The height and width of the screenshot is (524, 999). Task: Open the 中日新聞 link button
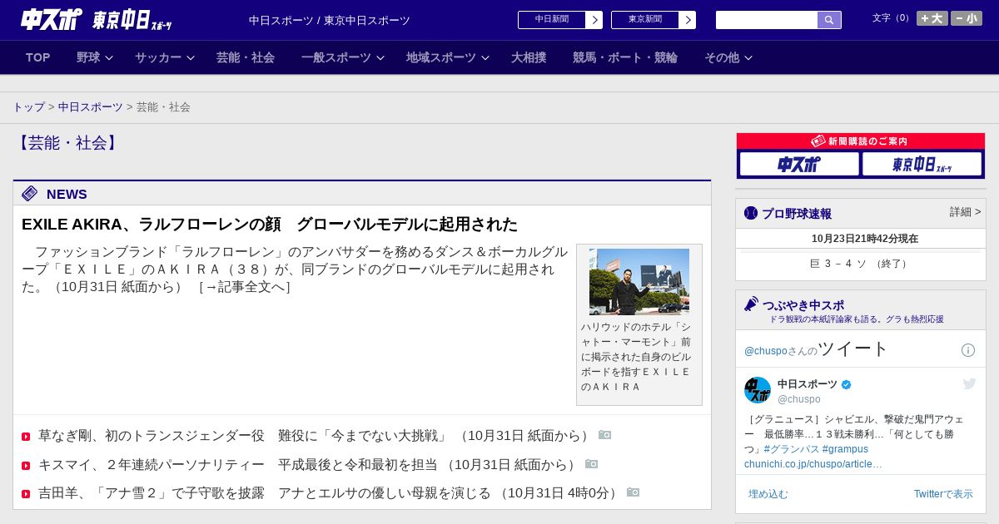click(x=552, y=20)
